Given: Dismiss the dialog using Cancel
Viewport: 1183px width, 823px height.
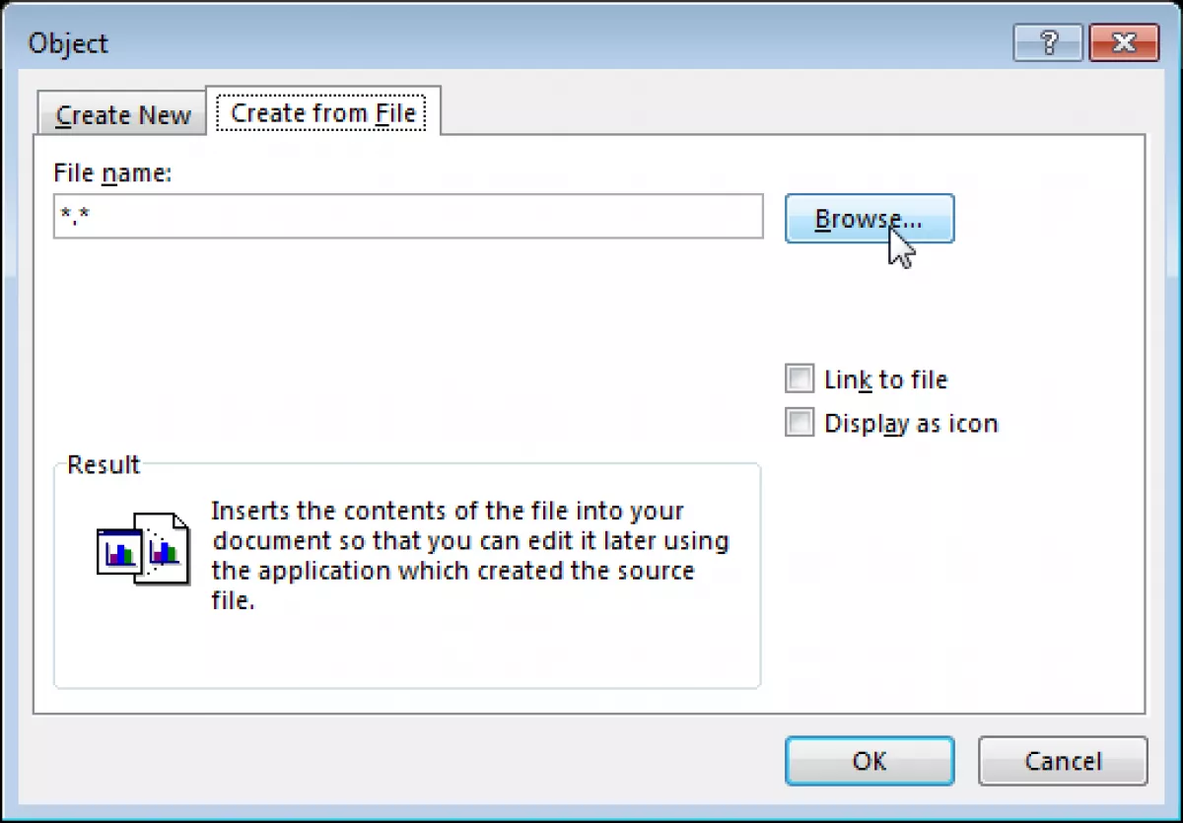Looking at the screenshot, I should click(1063, 761).
